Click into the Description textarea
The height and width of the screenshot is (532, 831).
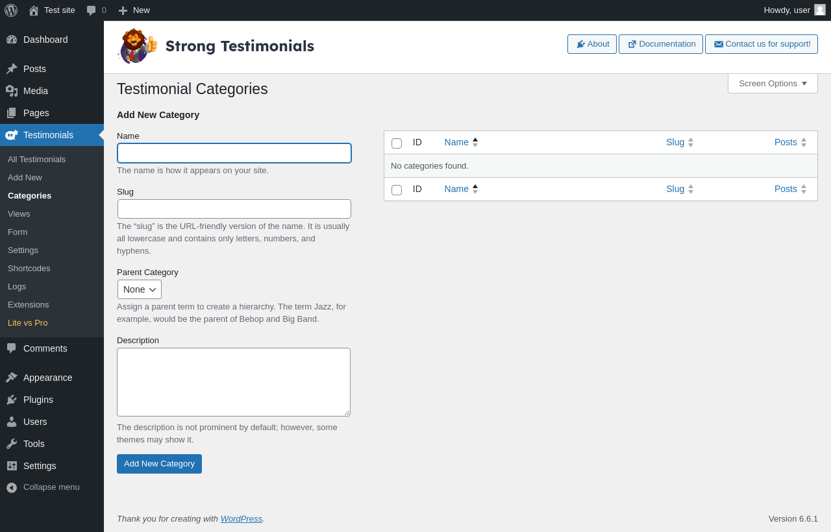click(x=234, y=382)
